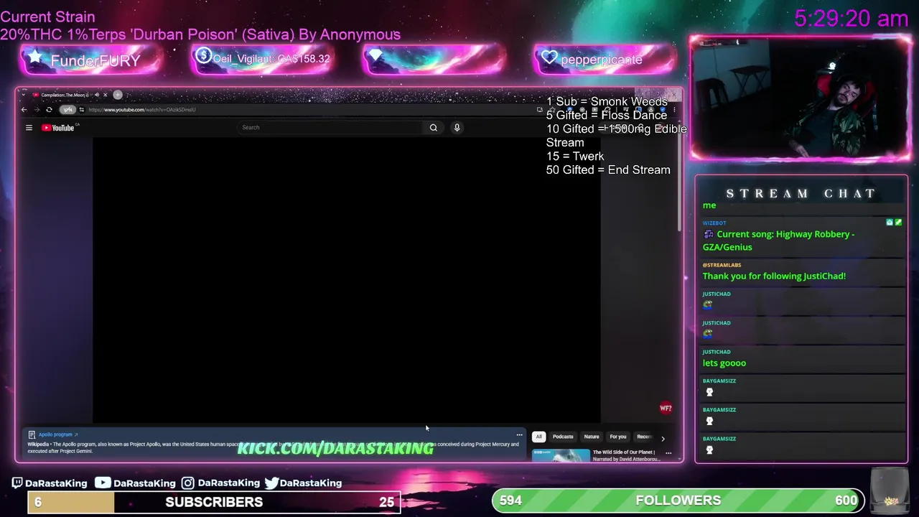Select the For you filter chip
The height and width of the screenshot is (517, 919).
618,437
